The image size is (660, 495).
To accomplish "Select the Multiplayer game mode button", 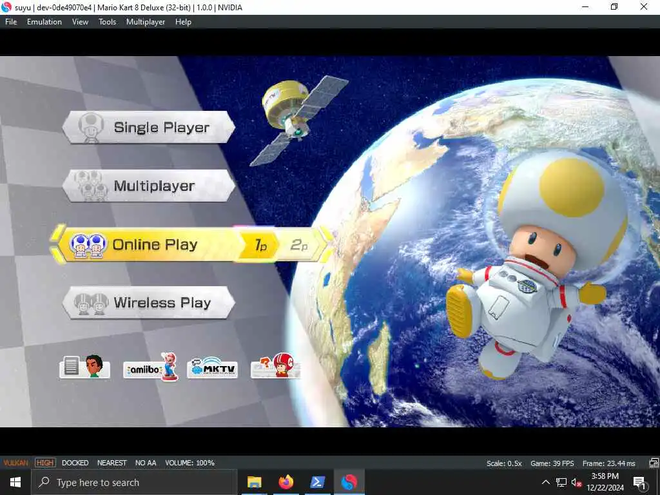I will 149,186.
